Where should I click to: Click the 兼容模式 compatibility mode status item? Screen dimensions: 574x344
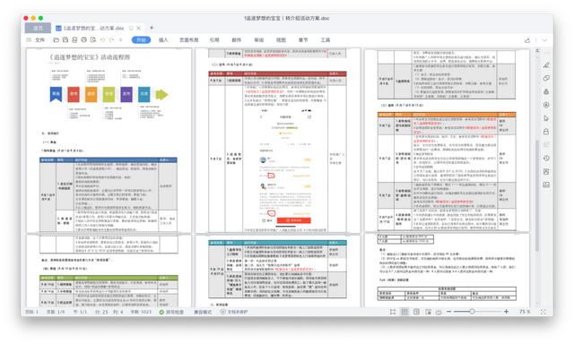click(x=203, y=312)
